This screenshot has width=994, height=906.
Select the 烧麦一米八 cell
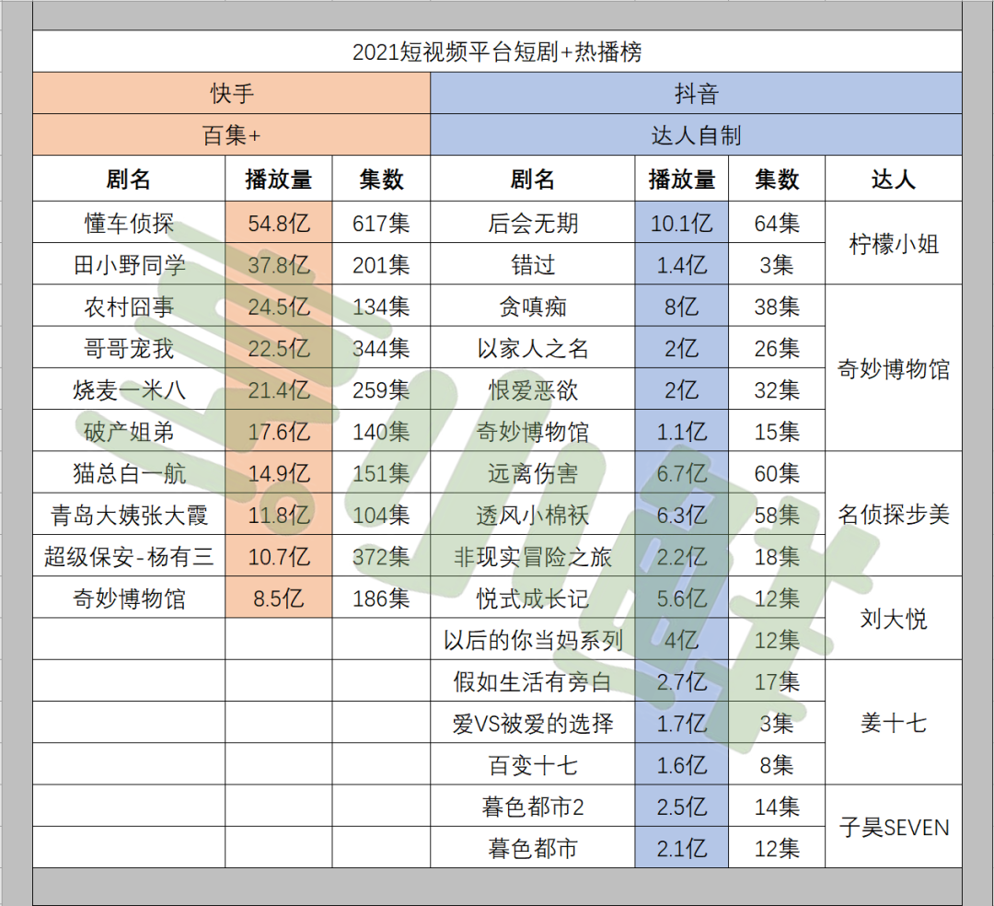129,389
